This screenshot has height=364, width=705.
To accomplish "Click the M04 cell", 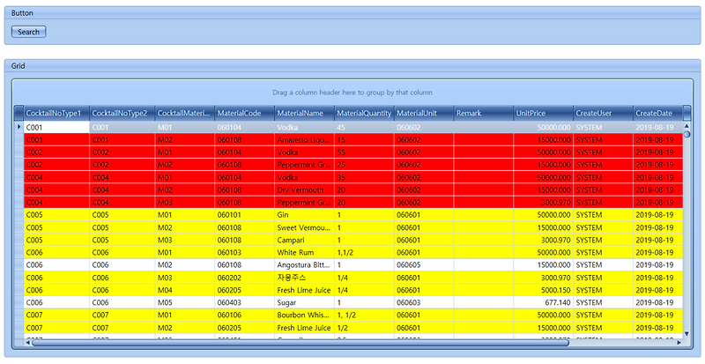I will coord(185,290).
